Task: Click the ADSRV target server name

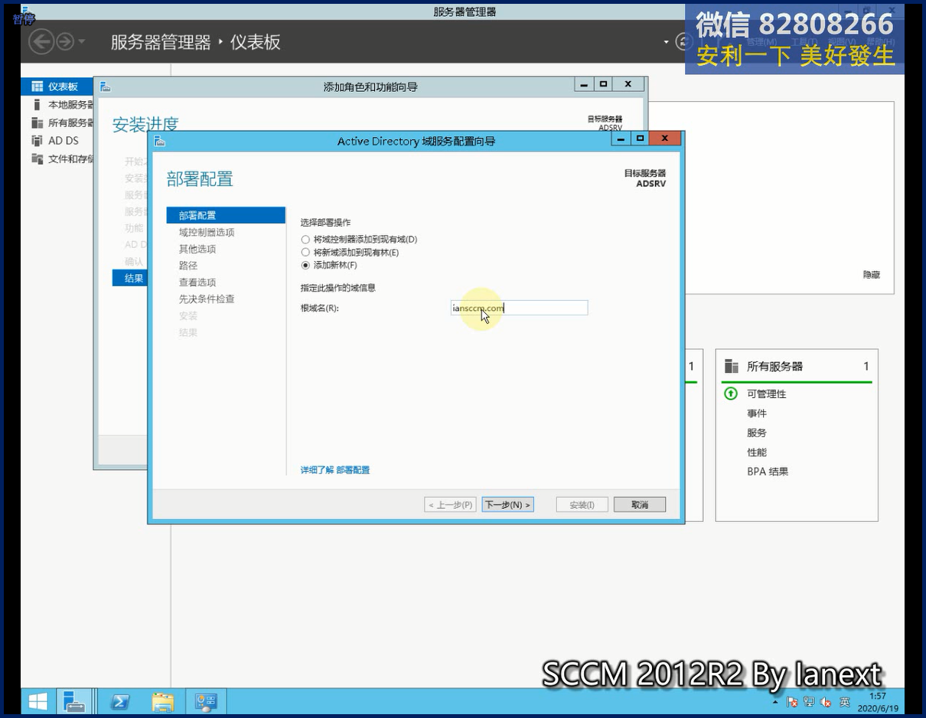Action: (651, 184)
